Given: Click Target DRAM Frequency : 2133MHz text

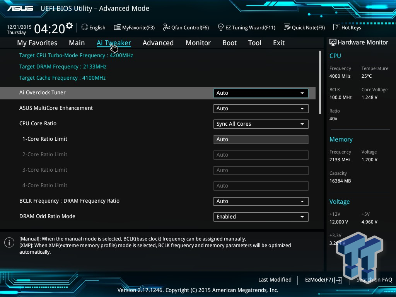Looking at the screenshot, I should (63, 67).
